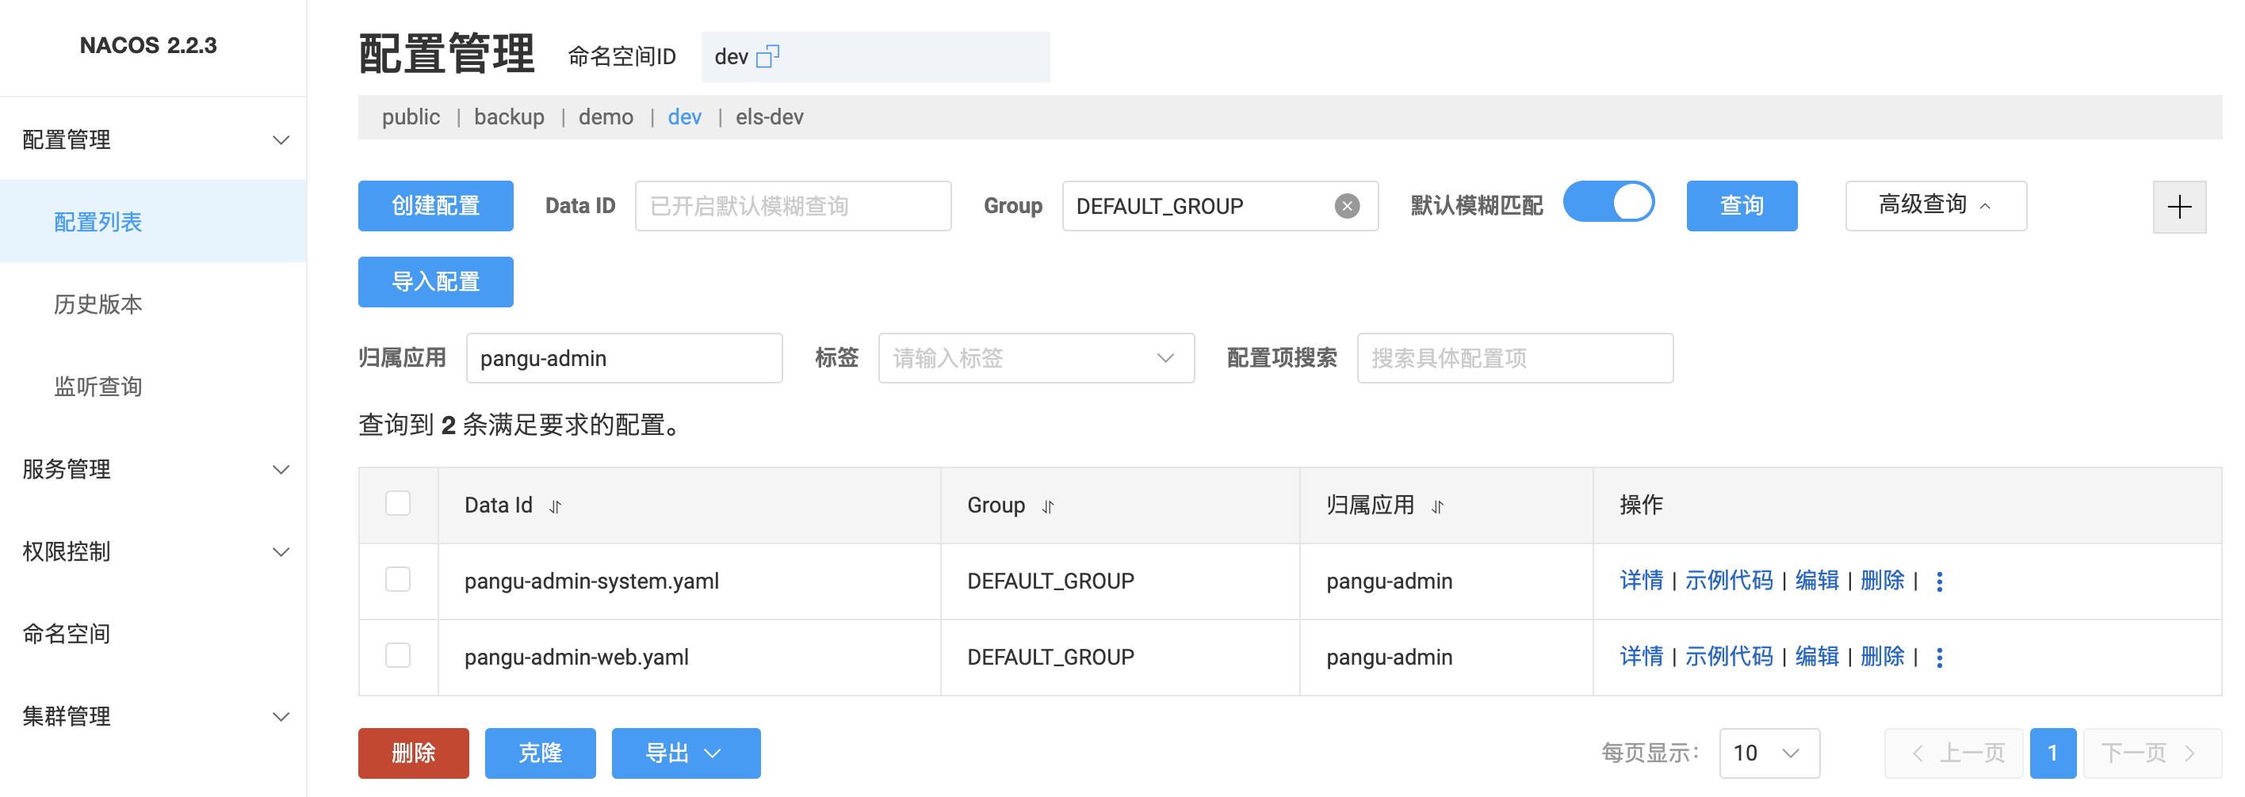2245x797 pixels.
Task: Open 配置列表 in the sidebar
Action: point(153,221)
